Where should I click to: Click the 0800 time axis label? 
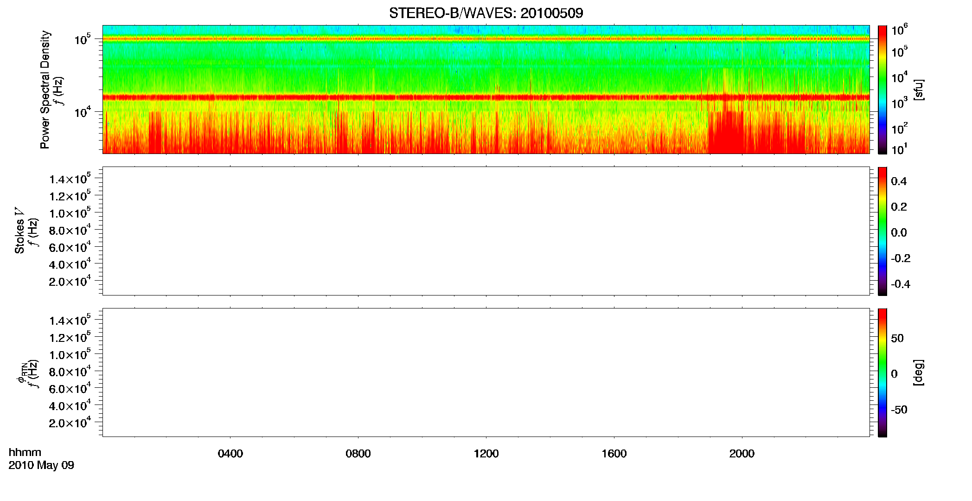coord(358,454)
